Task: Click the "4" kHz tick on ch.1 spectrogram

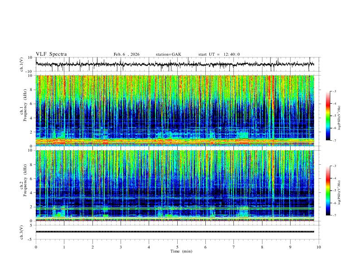Action: click(31, 118)
